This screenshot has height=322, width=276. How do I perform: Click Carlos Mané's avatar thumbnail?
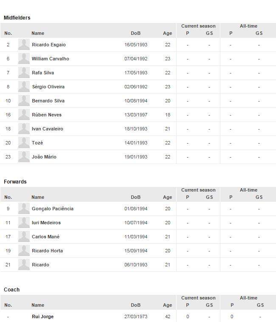tap(24, 237)
